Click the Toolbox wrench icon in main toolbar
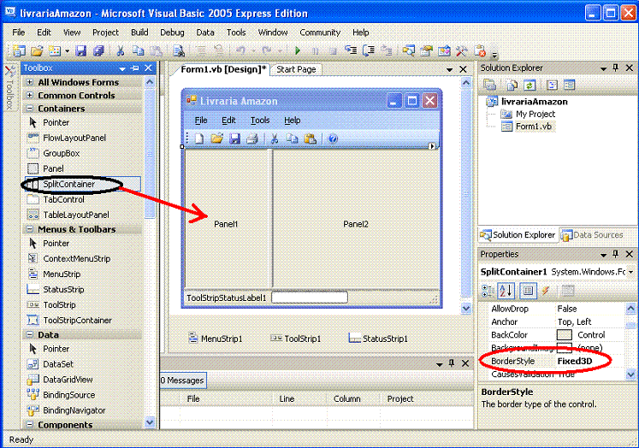Viewport: 639px width, 448px height. tap(461, 51)
